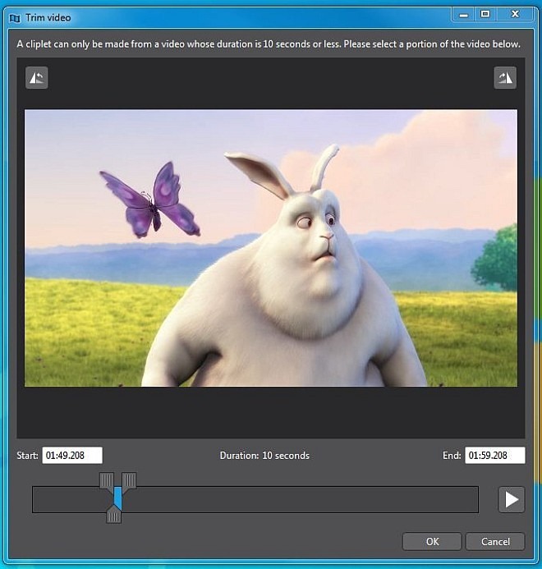The width and height of the screenshot is (542, 569).
Task: Click the blue selected range on timeline
Action: pyautogui.click(x=117, y=498)
